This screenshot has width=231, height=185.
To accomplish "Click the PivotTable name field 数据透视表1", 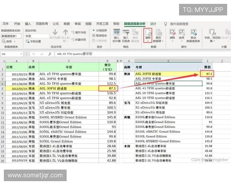I will tap(11, 36).
